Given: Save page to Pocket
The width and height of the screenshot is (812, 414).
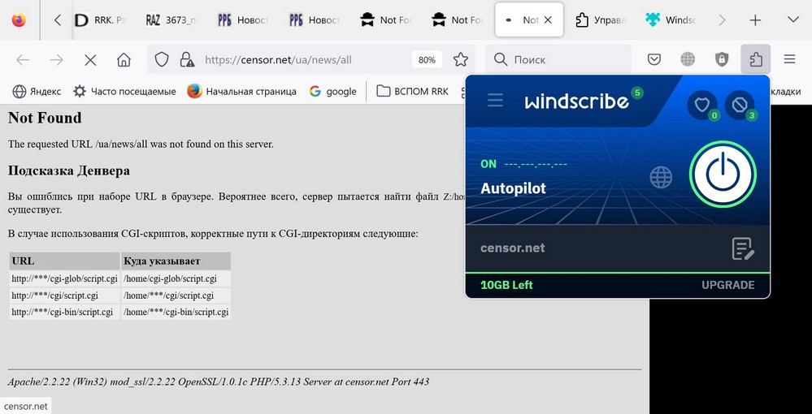Looking at the screenshot, I should (x=654, y=59).
